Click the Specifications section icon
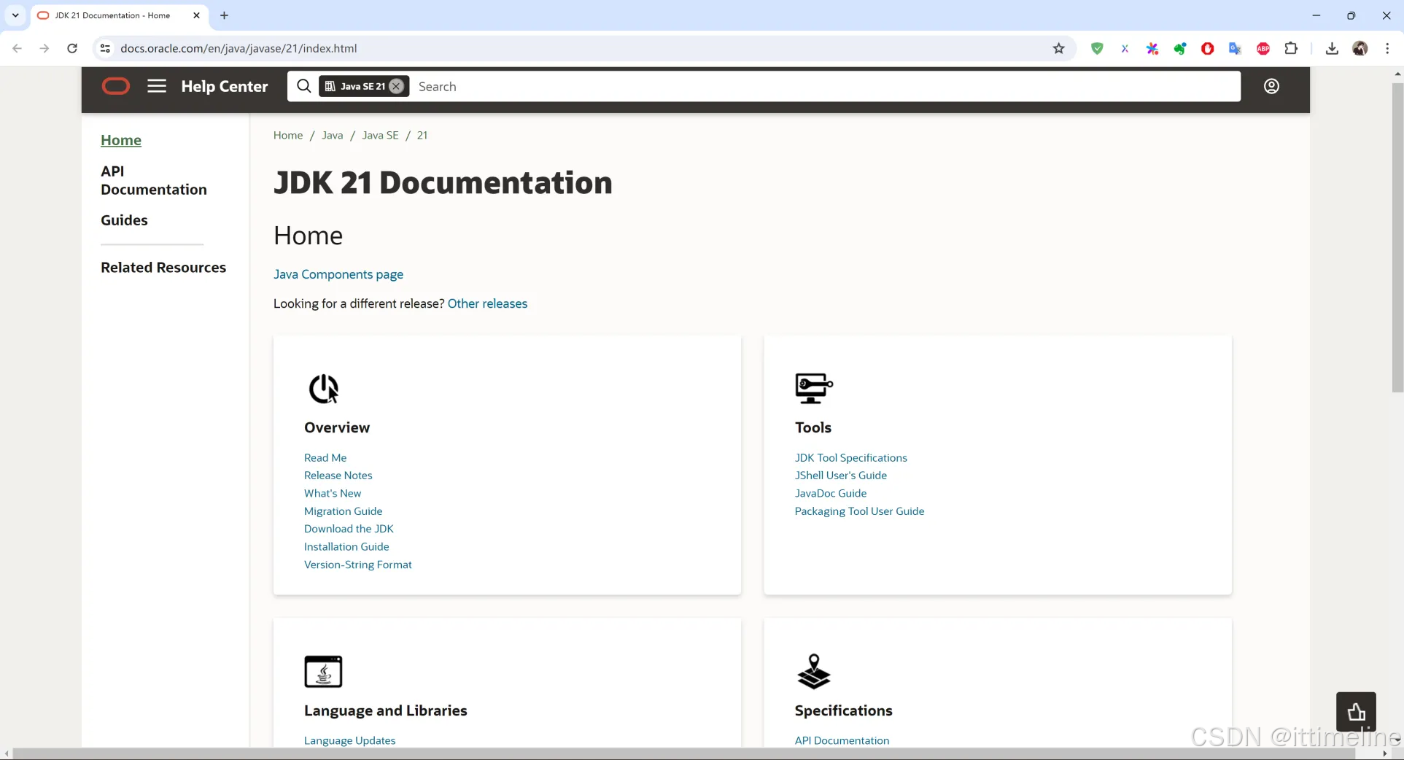This screenshot has height=760, width=1404. coord(814,671)
